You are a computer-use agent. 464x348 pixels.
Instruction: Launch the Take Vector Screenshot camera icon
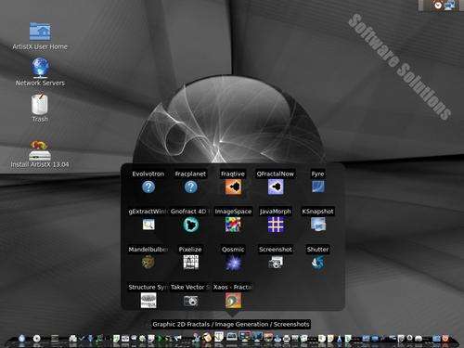190,301
